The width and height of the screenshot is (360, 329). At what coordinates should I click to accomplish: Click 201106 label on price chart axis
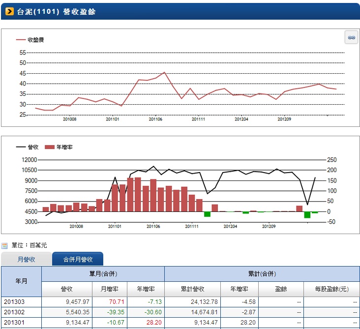(x=155, y=119)
